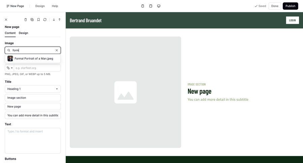Click the Image section text field

[33, 98]
